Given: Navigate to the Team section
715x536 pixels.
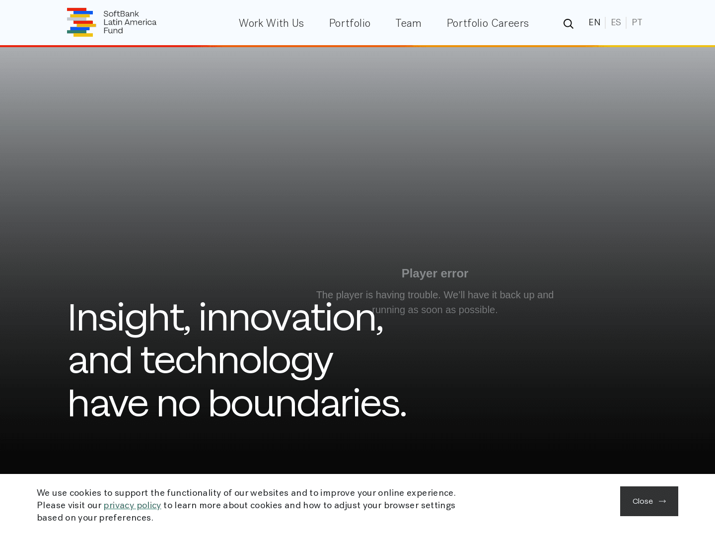Looking at the screenshot, I should tap(408, 23).
